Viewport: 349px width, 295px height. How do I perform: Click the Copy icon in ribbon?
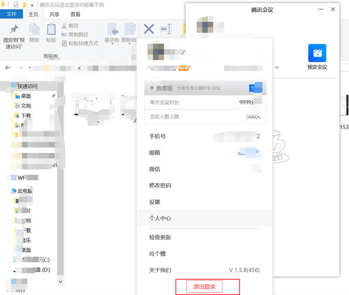[34, 29]
